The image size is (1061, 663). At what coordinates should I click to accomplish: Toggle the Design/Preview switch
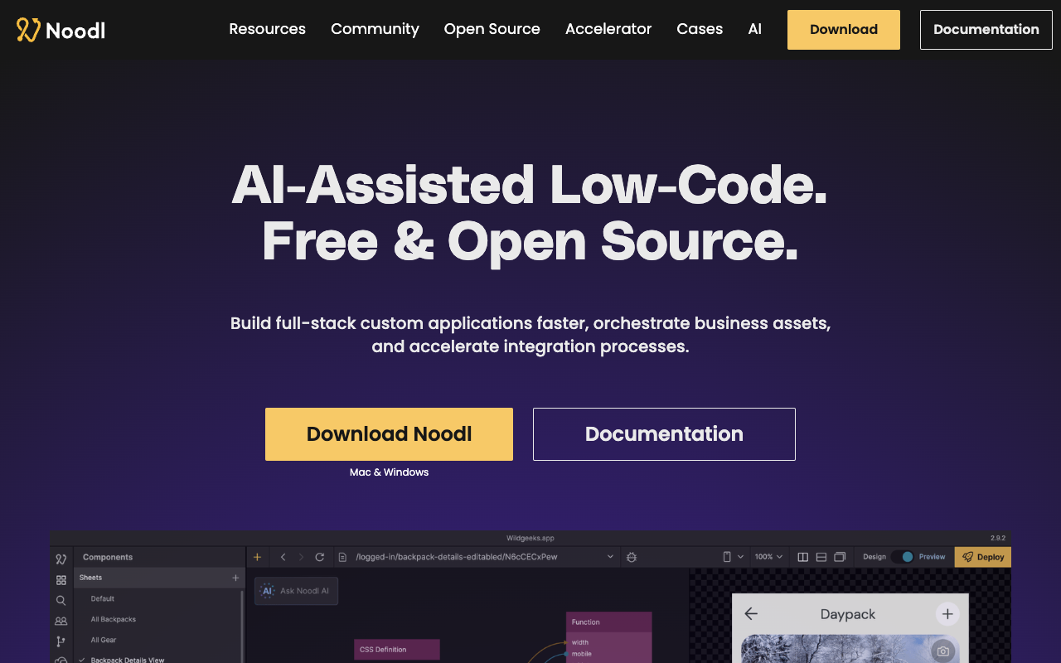click(904, 557)
